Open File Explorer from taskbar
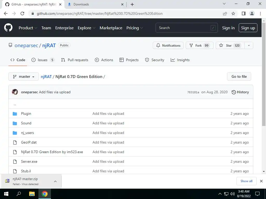 [x=32, y=194]
